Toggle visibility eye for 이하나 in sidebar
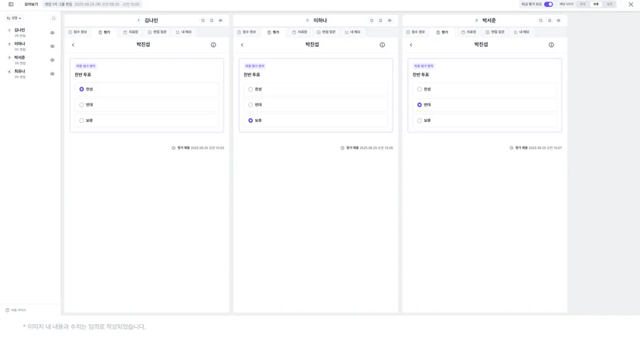 click(53, 46)
